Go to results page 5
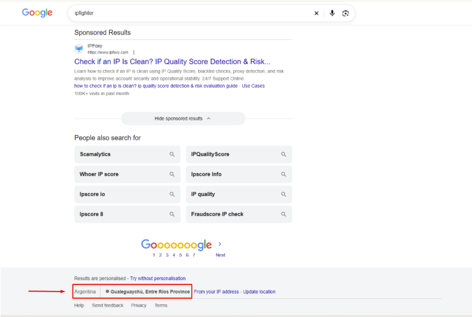The width and height of the screenshot is (472, 317). (181, 255)
